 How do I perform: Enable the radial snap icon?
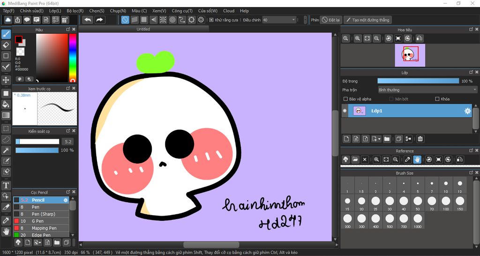coord(163,20)
